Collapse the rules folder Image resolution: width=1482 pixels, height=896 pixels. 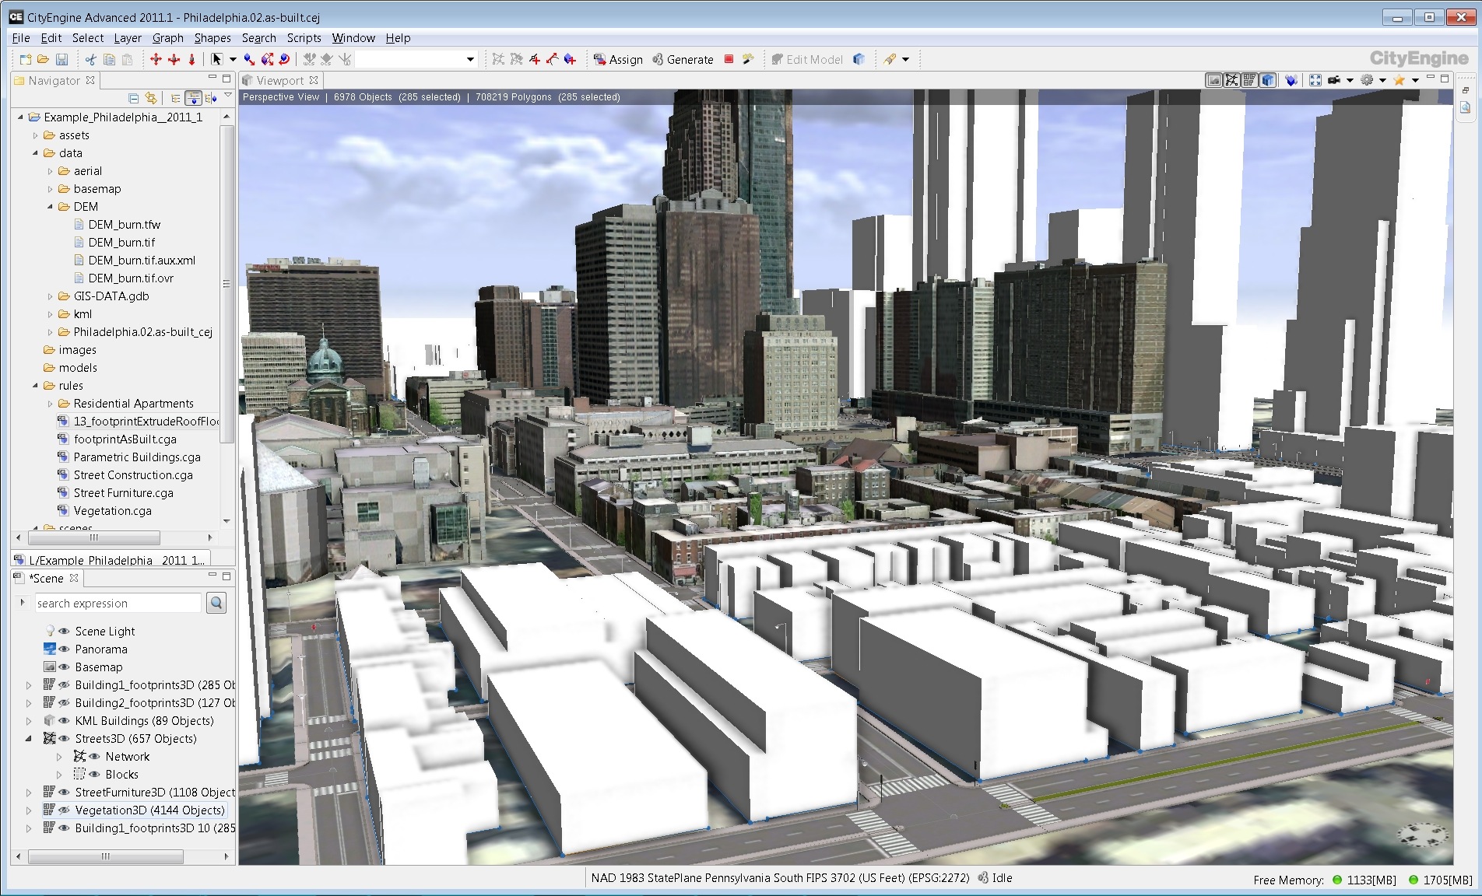(35, 386)
